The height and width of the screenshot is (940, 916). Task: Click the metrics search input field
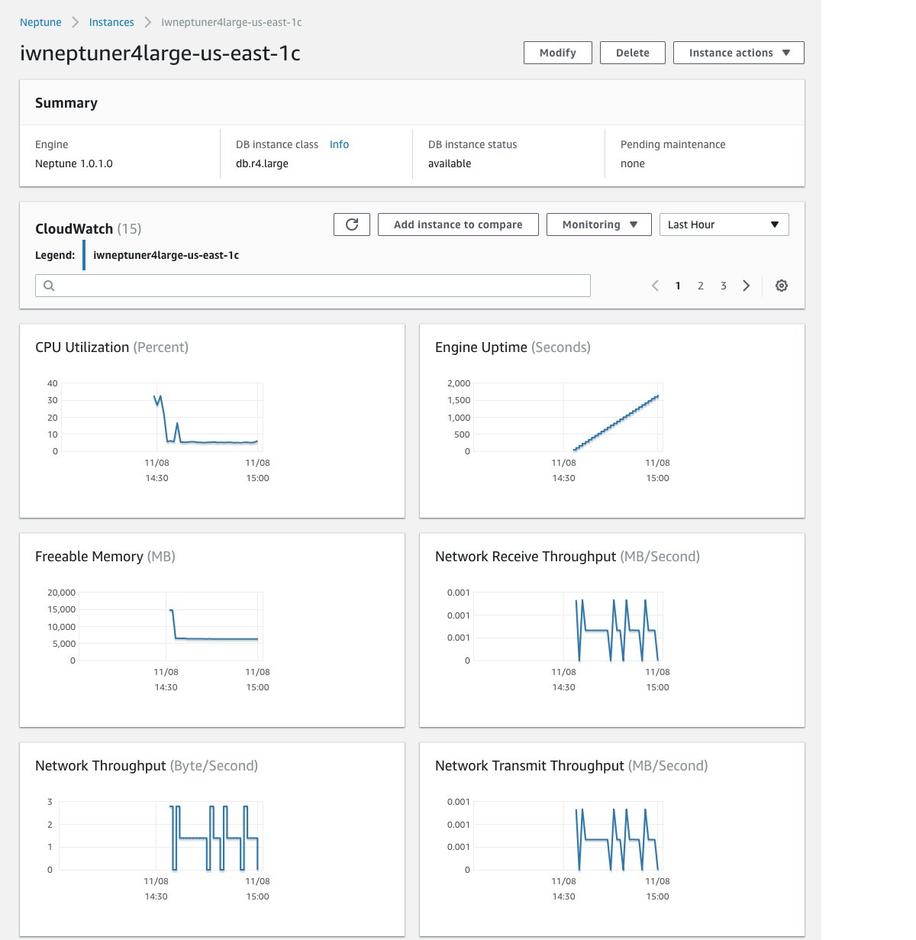point(312,285)
